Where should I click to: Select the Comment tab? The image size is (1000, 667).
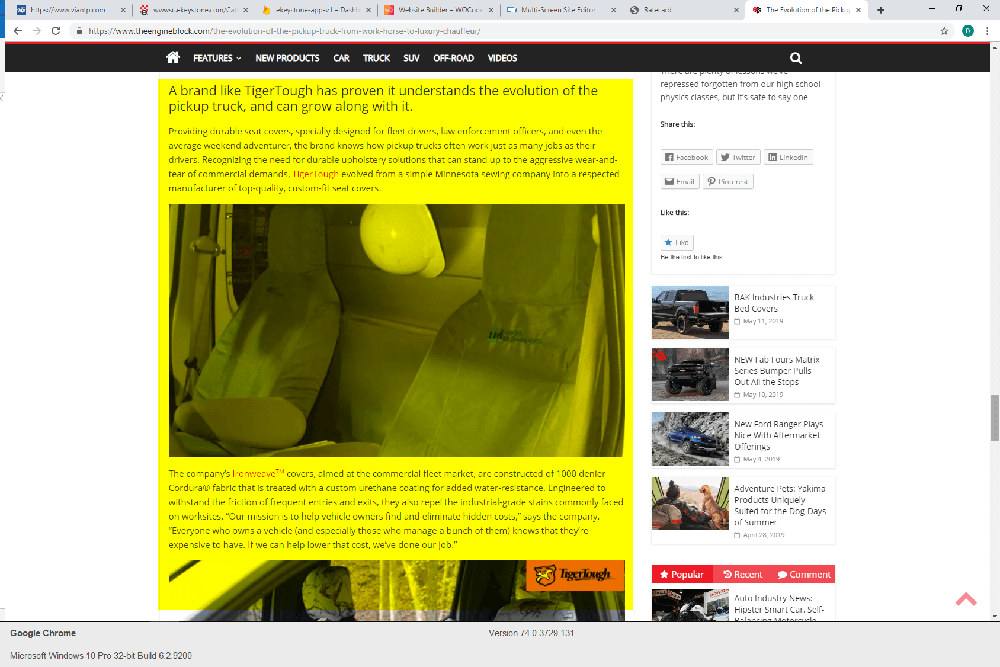click(804, 574)
